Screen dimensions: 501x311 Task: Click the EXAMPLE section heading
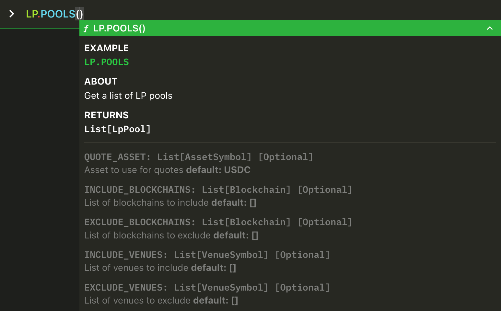107,48
